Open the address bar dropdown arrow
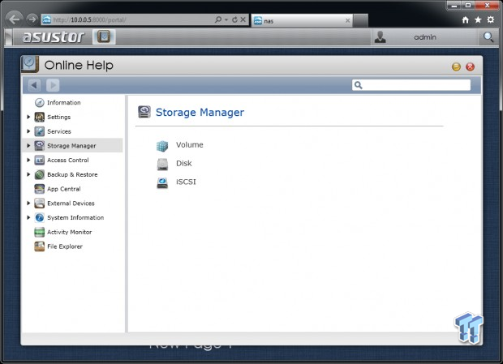The image size is (503, 364). [x=226, y=20]
